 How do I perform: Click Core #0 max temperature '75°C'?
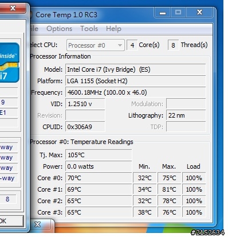(x=170, y=178)
